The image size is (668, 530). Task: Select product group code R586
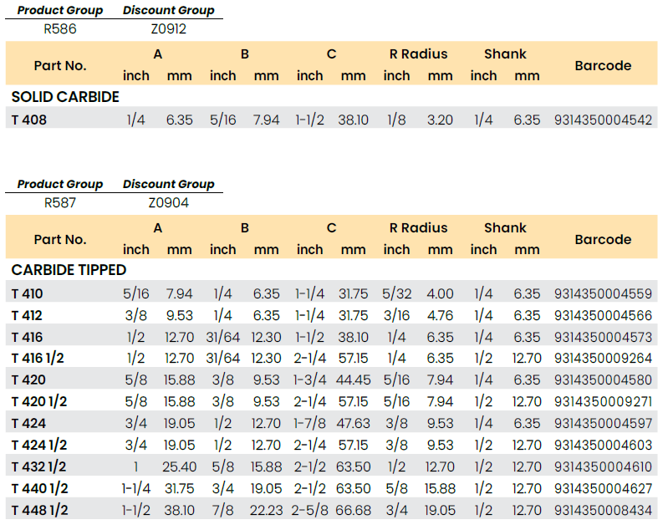60,29
